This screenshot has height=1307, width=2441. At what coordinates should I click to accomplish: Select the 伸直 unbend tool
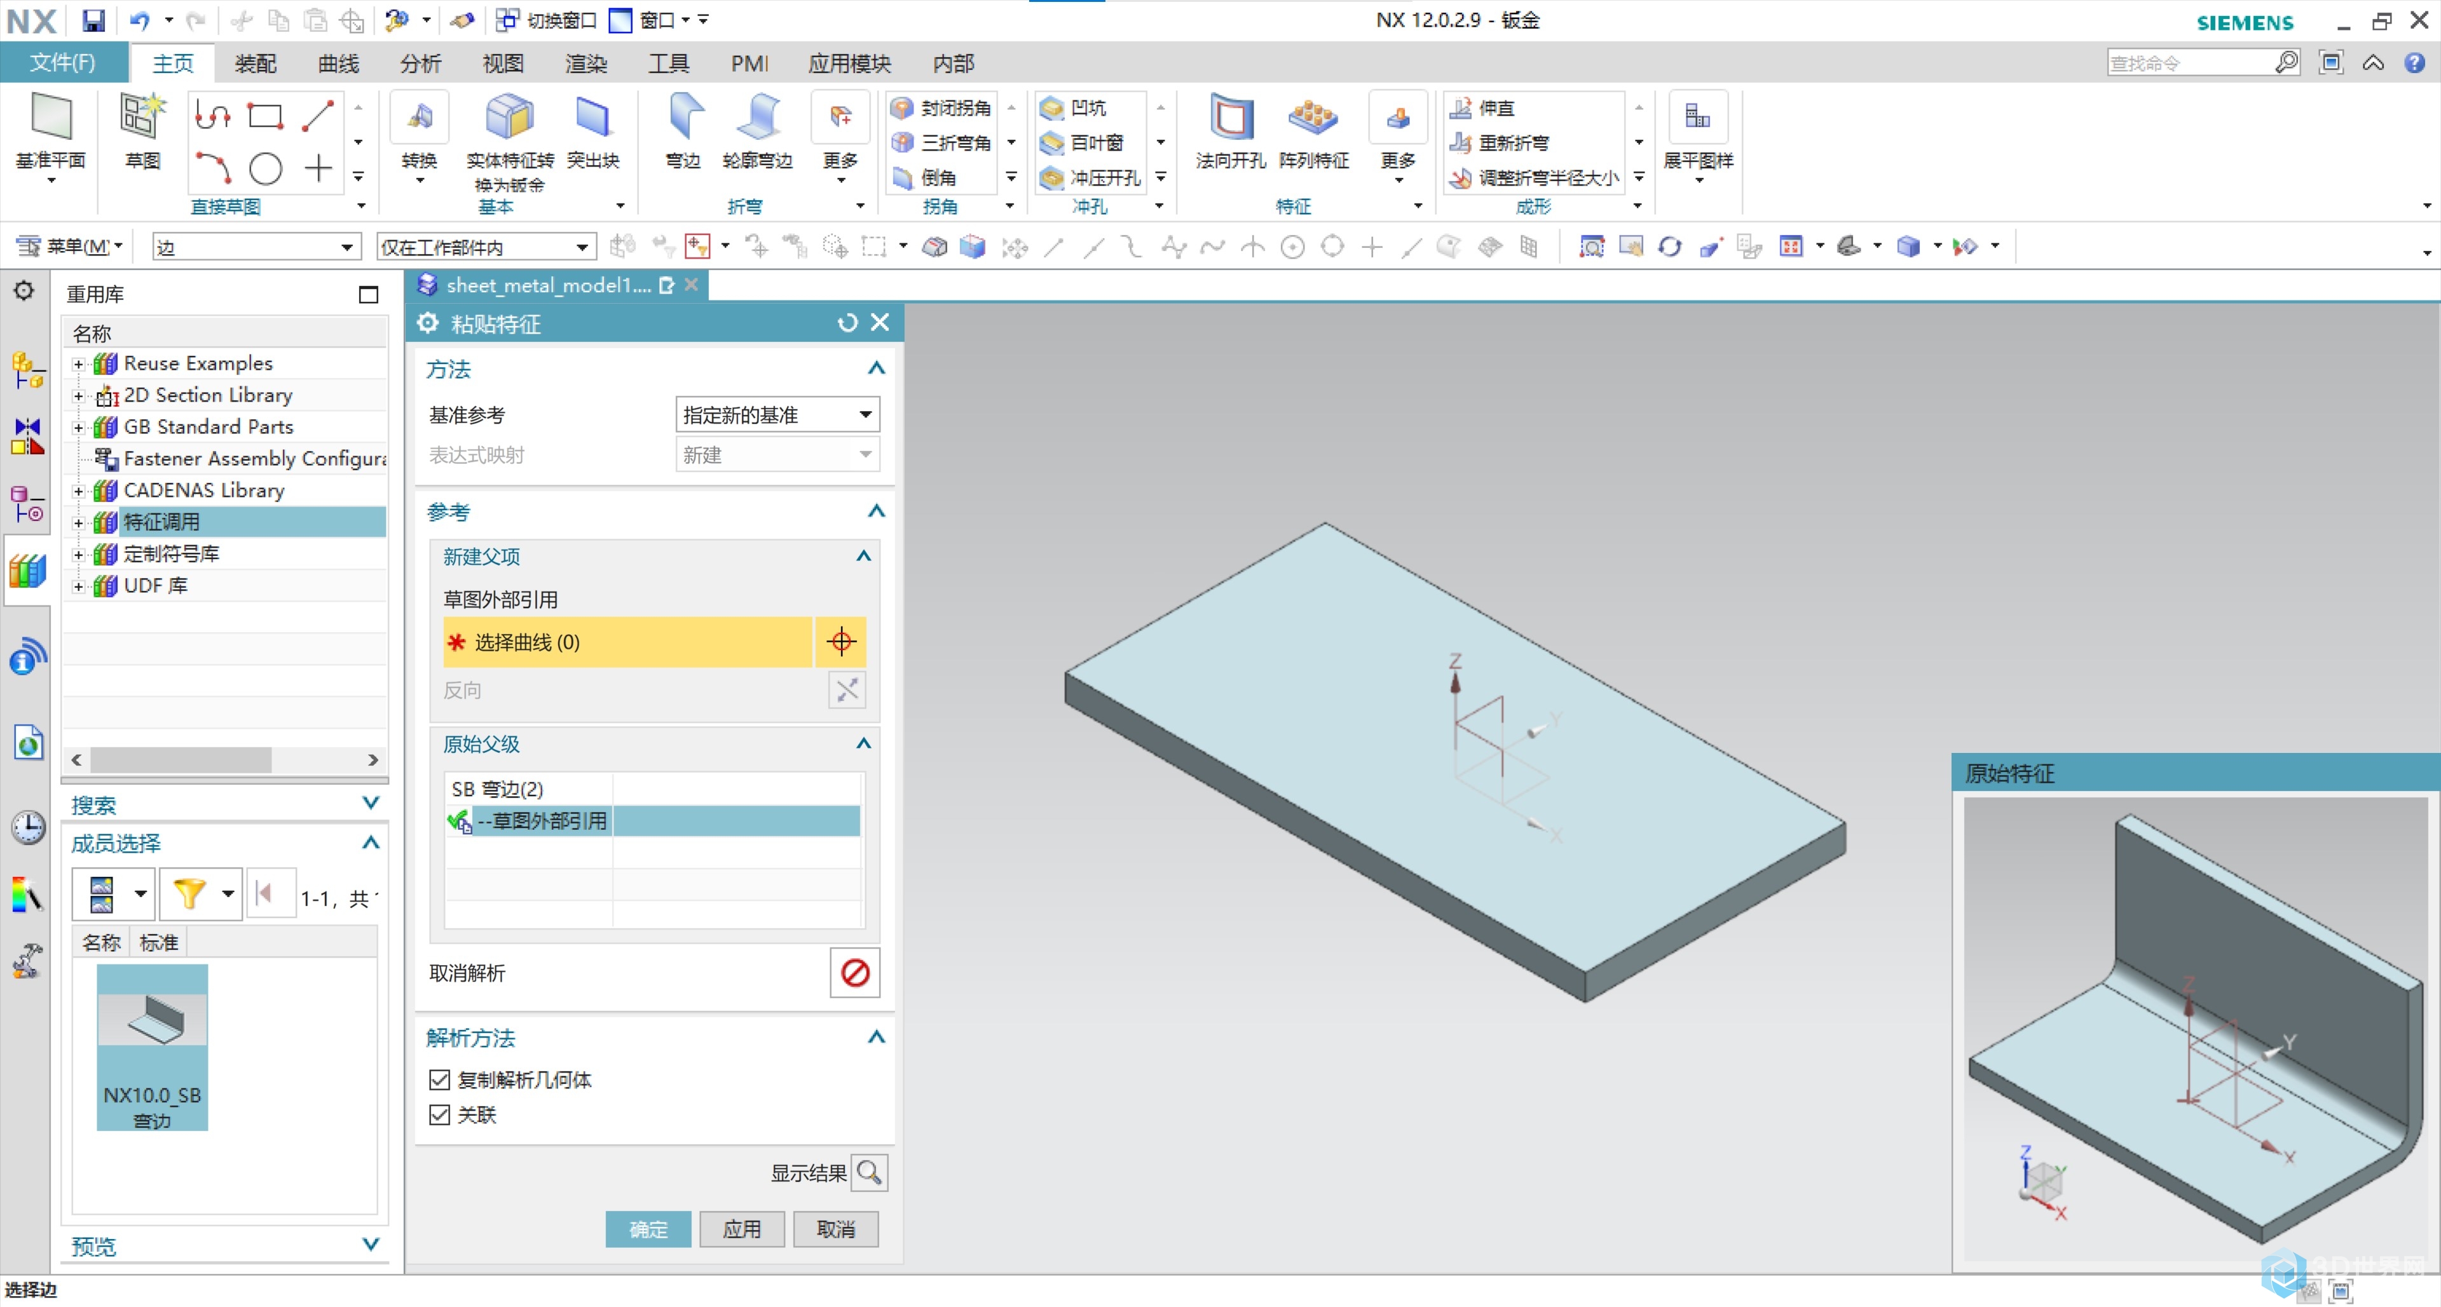coord(1484,109)
